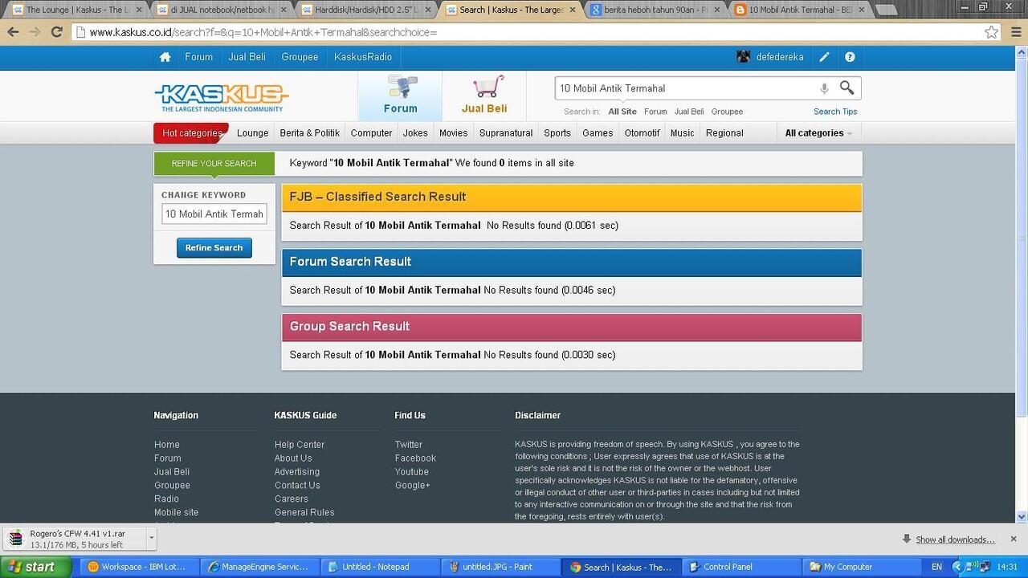1028x578 pixels.
Task: Click EN language indicator in tray
Action: pyautogui.click(x=936, y=567)
